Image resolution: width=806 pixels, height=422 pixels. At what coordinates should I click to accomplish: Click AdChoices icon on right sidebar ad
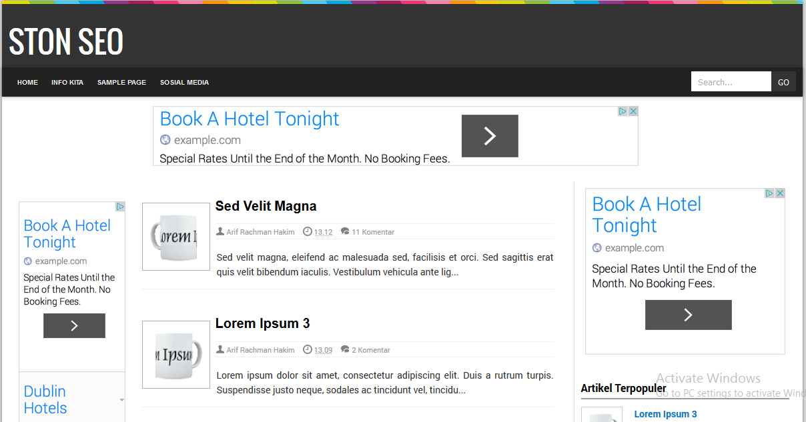click(769, 193)
